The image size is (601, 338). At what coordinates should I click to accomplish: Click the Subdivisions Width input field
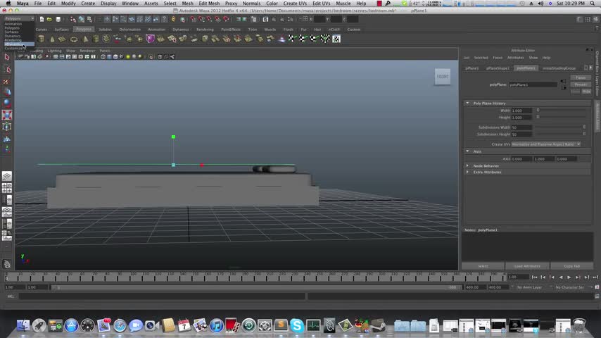pyautogui.click(x=522, y=127)
